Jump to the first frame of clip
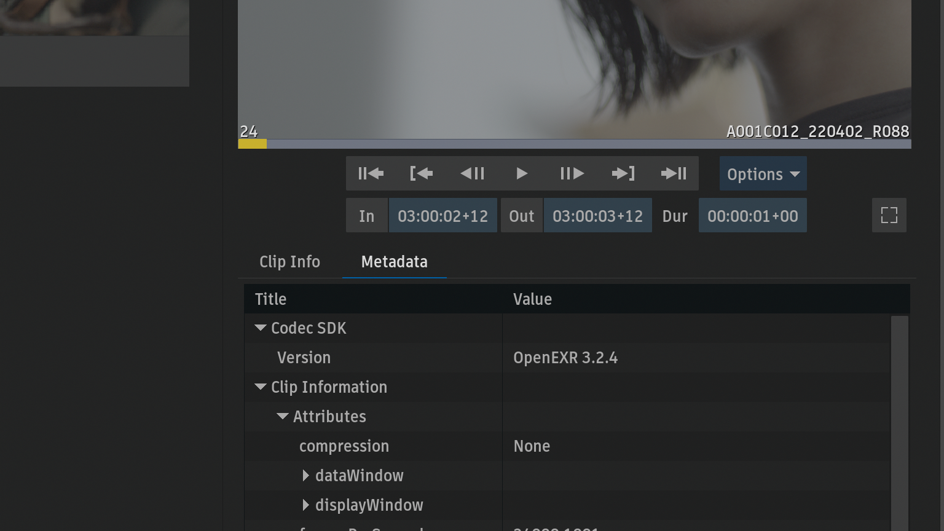944x531 pixels. [x=371, y=174]
